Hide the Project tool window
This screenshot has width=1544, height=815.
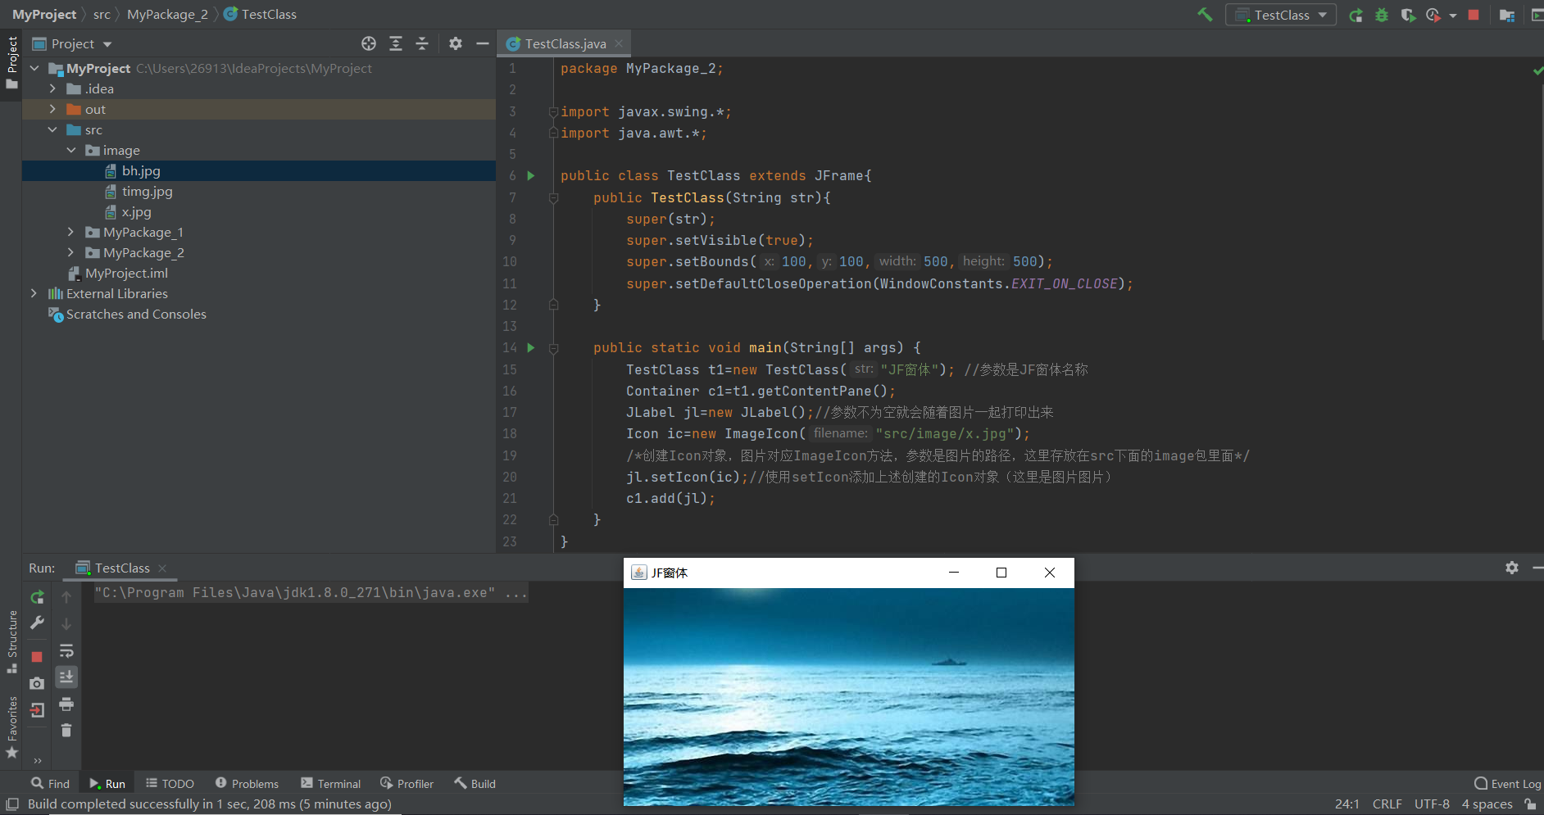tap(483, 43)
